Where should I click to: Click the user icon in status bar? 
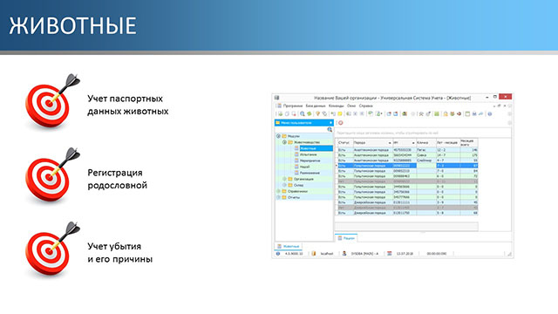344,254
